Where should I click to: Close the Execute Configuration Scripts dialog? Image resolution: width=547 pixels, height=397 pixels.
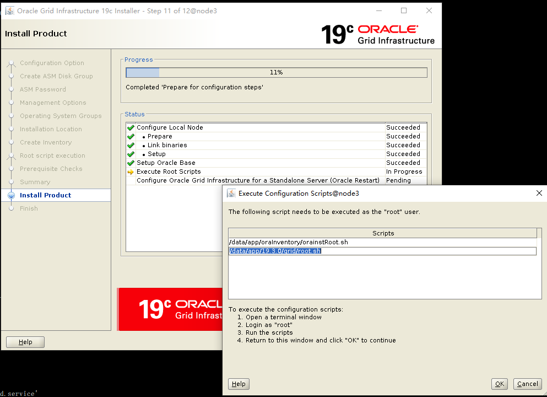[x=539, y=193]
